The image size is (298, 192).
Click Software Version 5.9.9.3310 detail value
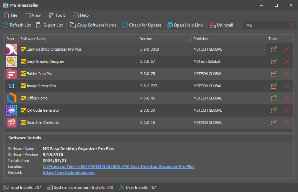pos(53,155)
